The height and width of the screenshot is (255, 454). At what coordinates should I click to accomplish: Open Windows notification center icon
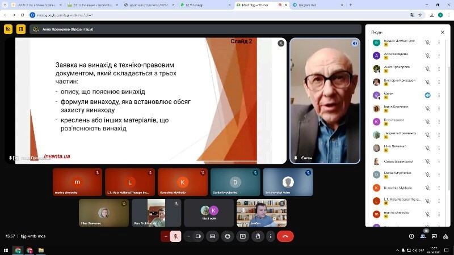[x=447, y=250]
